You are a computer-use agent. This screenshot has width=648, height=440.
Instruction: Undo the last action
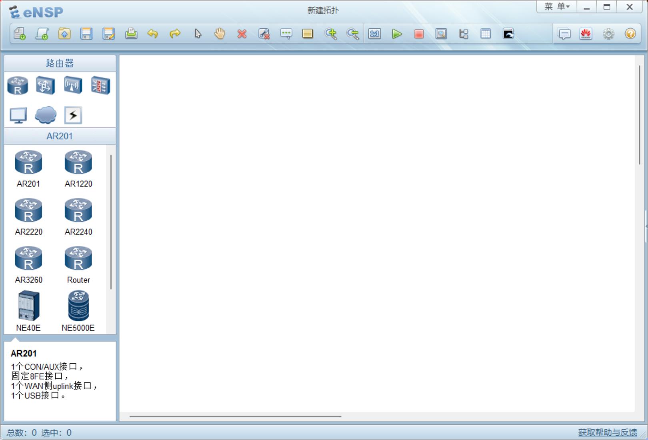[152, 34]
